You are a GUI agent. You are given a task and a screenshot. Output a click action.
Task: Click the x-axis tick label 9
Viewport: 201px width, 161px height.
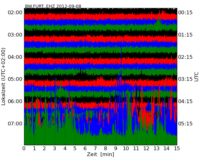click(x=116, y=149)
